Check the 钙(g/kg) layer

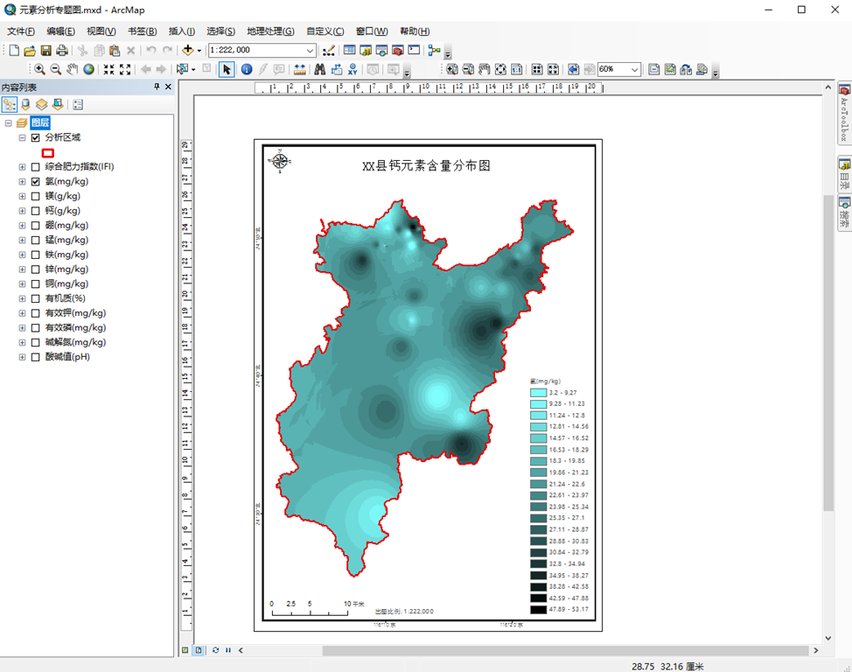35,211
